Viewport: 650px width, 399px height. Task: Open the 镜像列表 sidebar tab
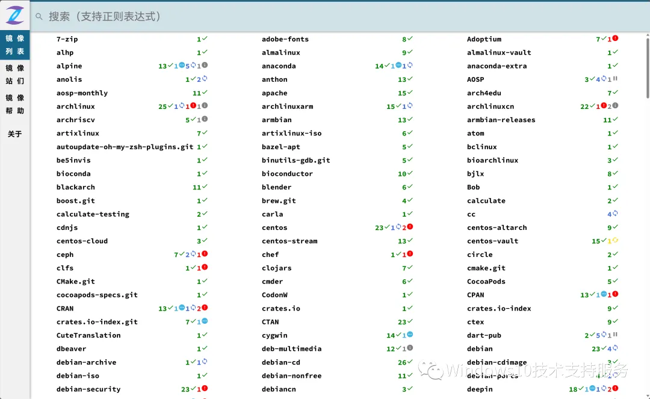coord(15,45)
